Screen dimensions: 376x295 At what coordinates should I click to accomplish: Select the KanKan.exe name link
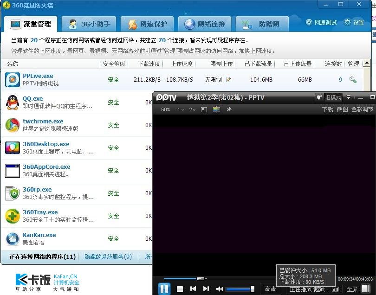(x=39, y=235)
